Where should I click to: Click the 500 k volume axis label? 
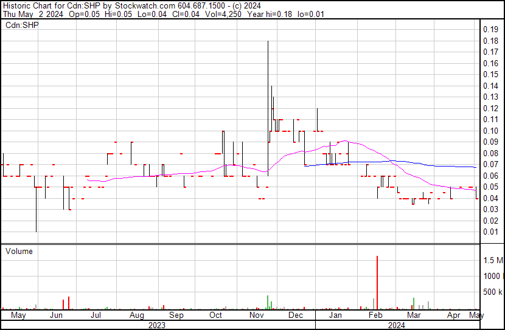point(492,292)
